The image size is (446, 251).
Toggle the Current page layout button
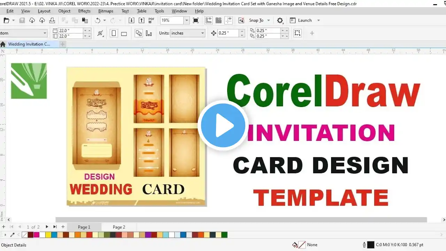pos(149,33)
